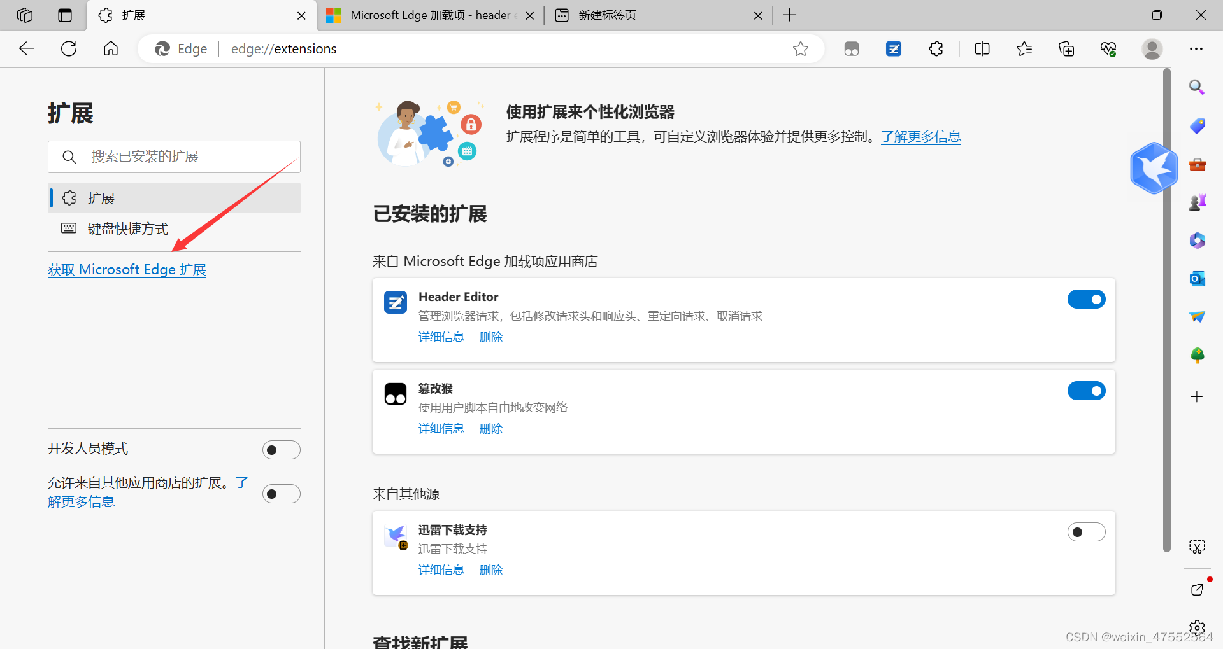Image resolution: width=1223 pixels, height=649 pixels.
Task: Open Browser essentials heart icon
Action: (x=1108, y=49)
